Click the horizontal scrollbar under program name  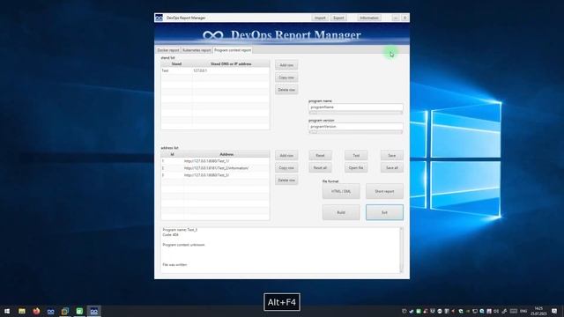click(356, 113)
